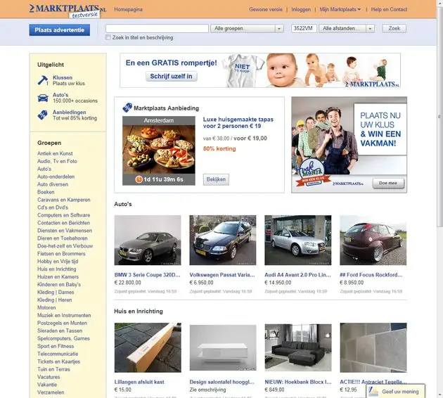Select 'Kinderen en Baby's' group
This screenshot has width=443, height=398.
[59, 285]
